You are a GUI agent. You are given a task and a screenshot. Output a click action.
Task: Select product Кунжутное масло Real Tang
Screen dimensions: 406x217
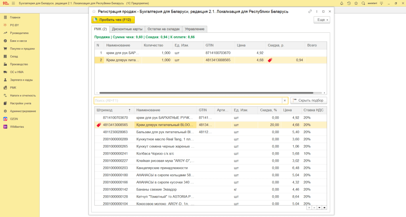pyautogui.click(x=211, y=139)
